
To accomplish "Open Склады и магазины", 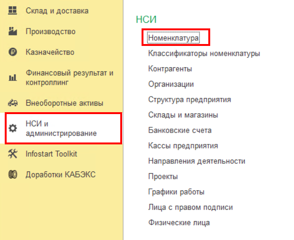I will click(183, 115).
